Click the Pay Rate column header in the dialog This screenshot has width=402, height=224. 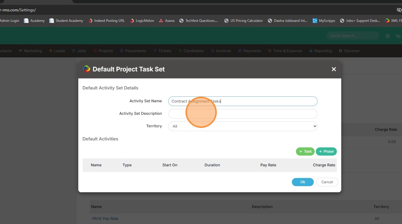[x=268, y=165]
